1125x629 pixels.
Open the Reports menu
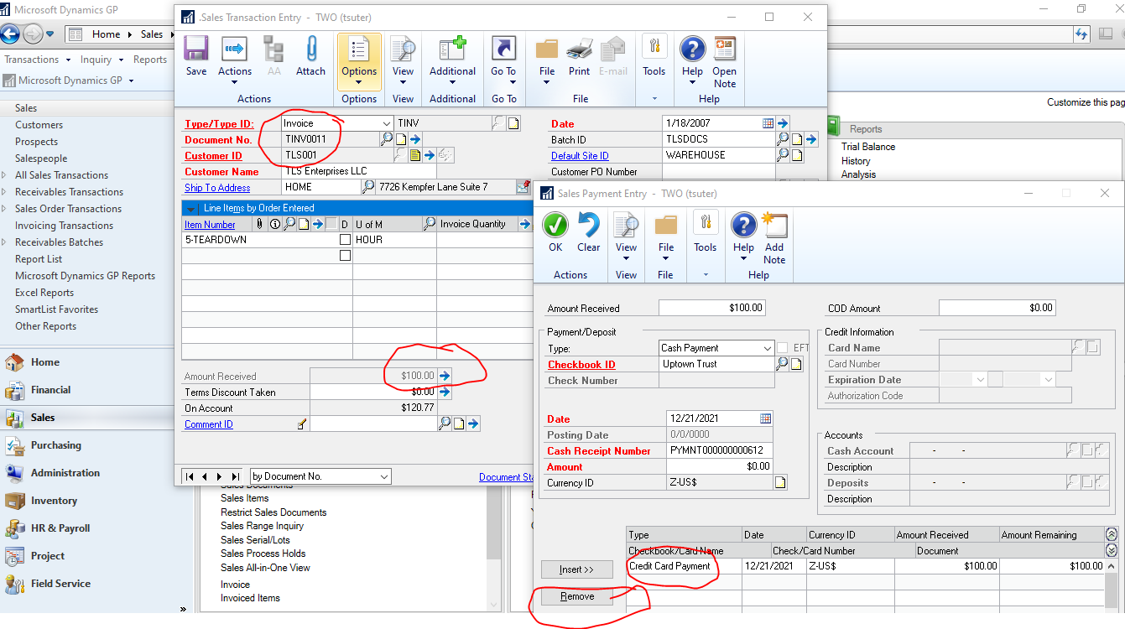point(150,60)
